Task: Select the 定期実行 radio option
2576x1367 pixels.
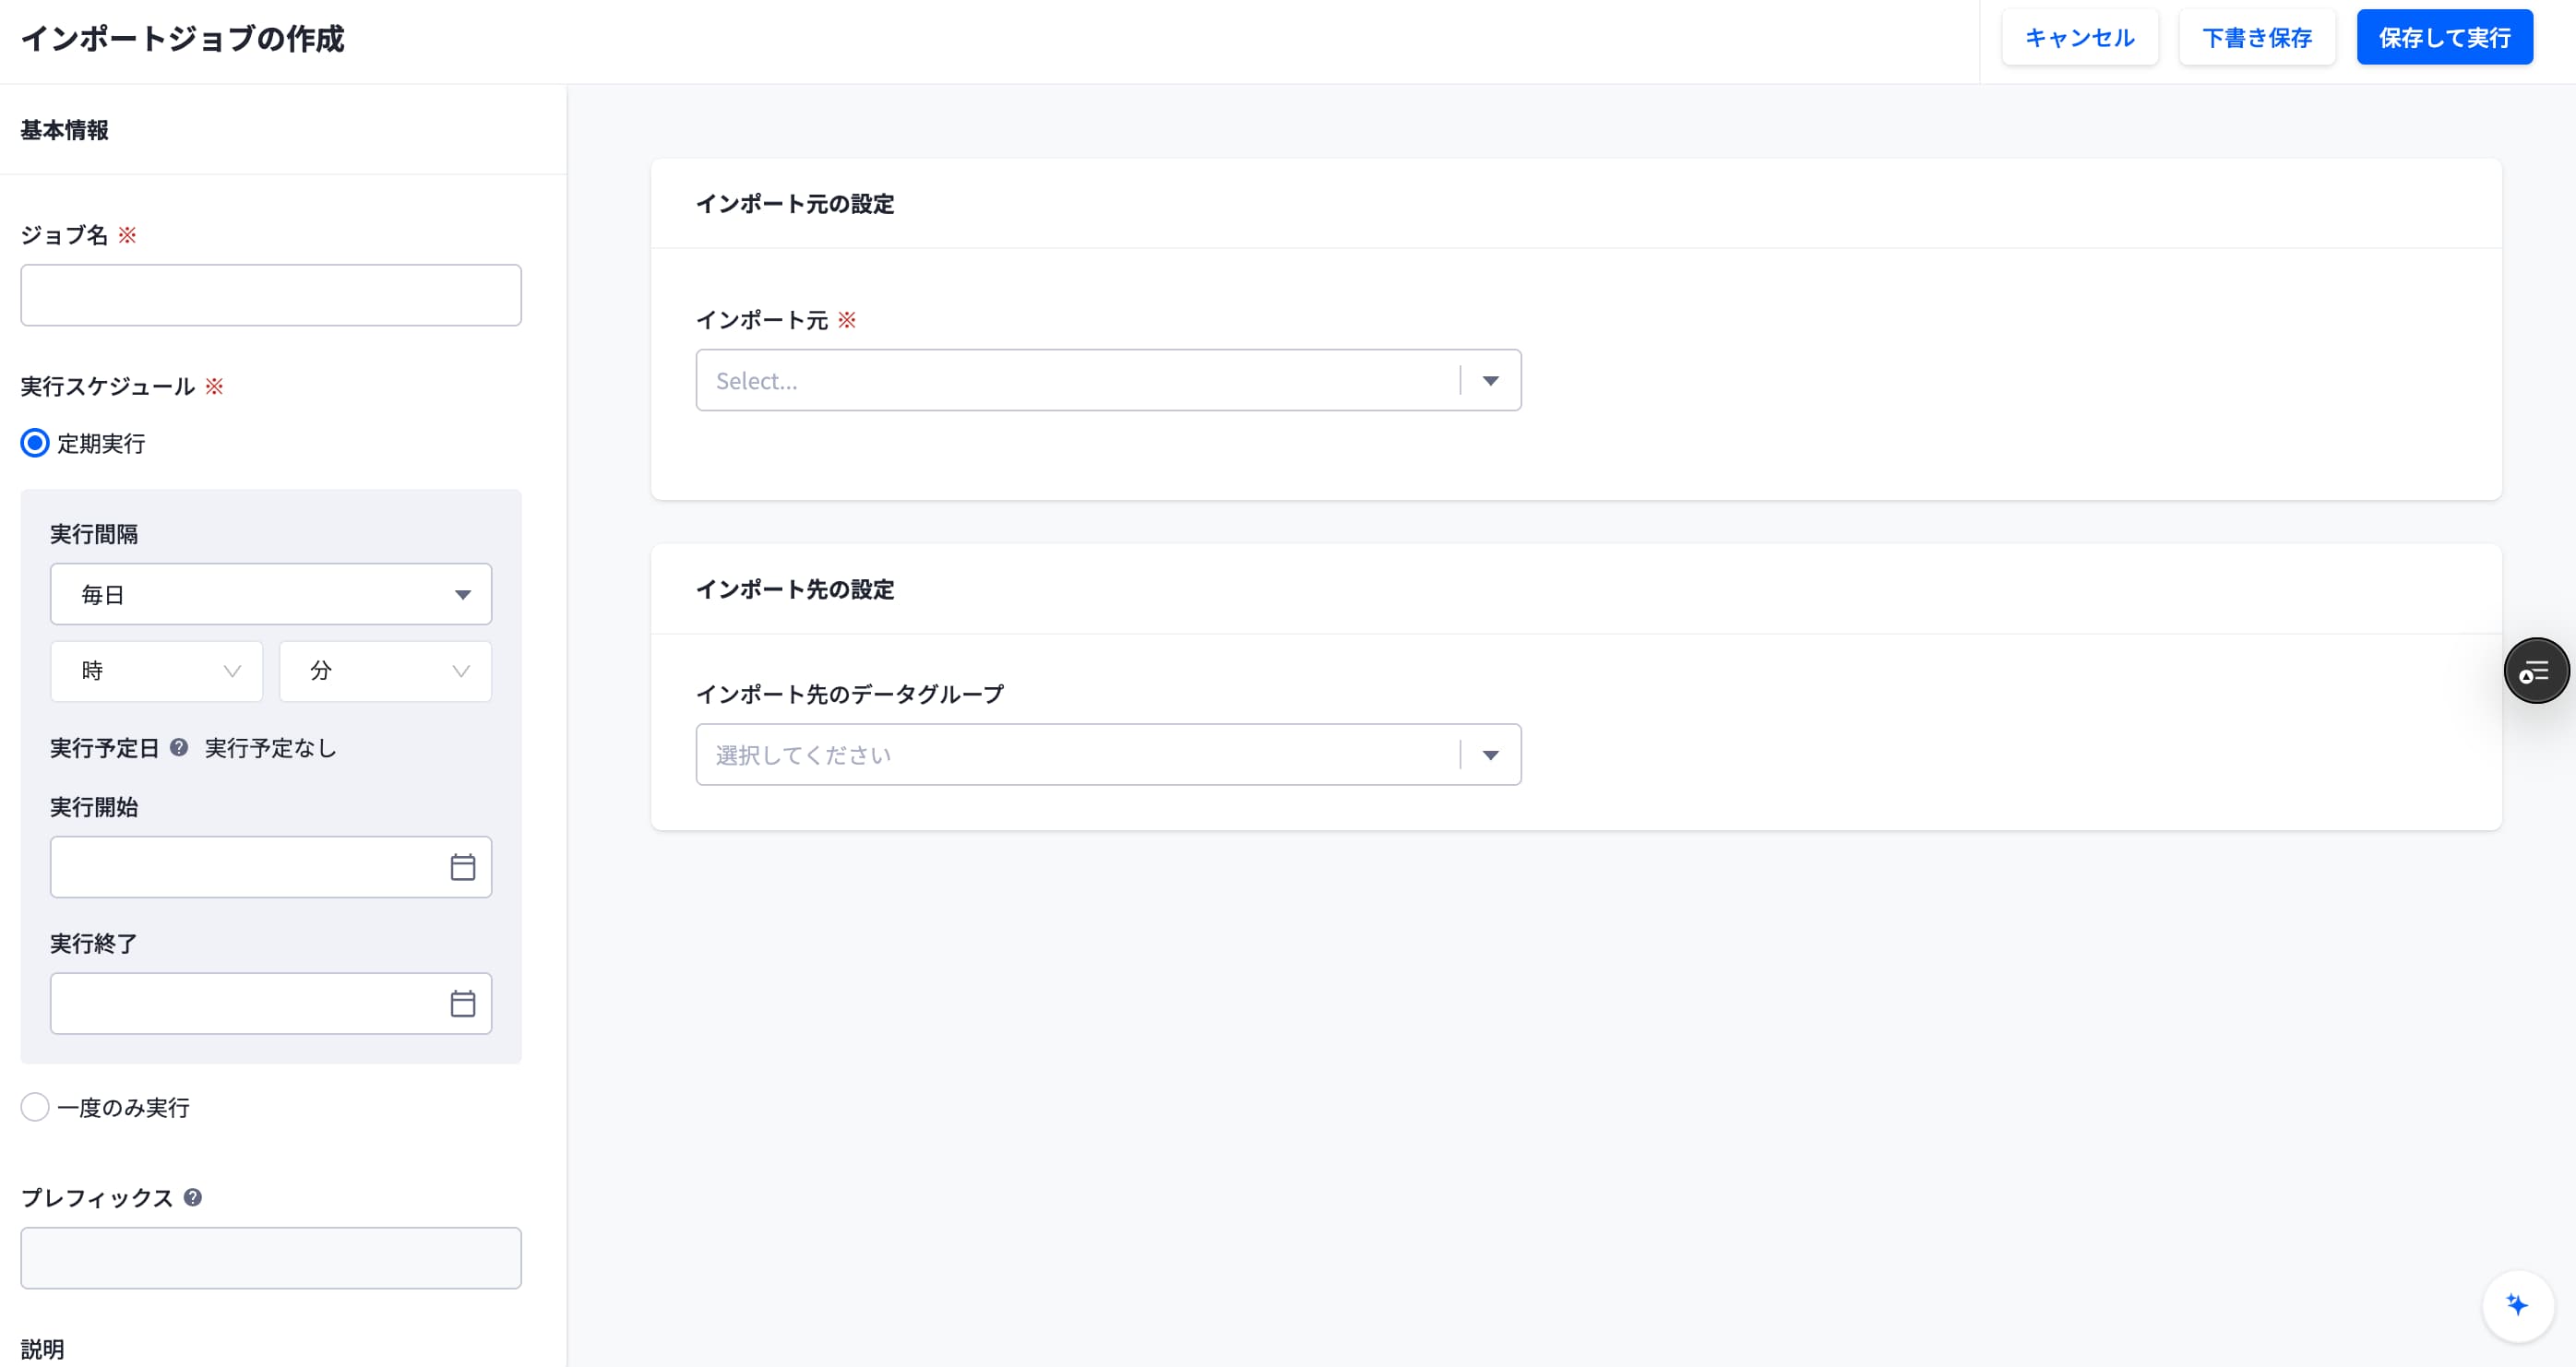Action: pos(35,443)
